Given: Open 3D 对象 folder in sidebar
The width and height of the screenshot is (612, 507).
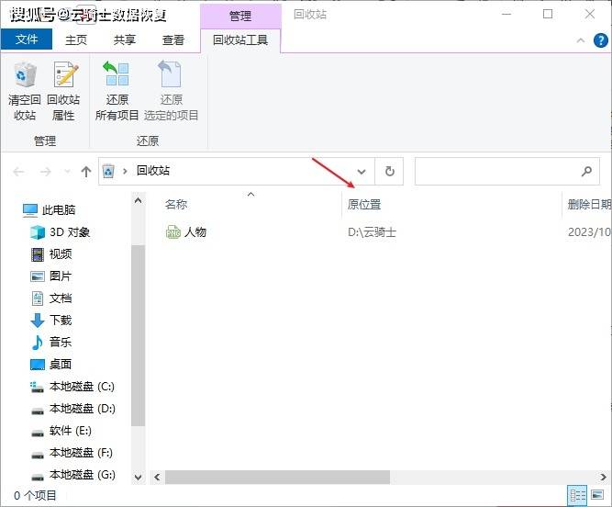Looking at the screenshot, I should 61,232.
